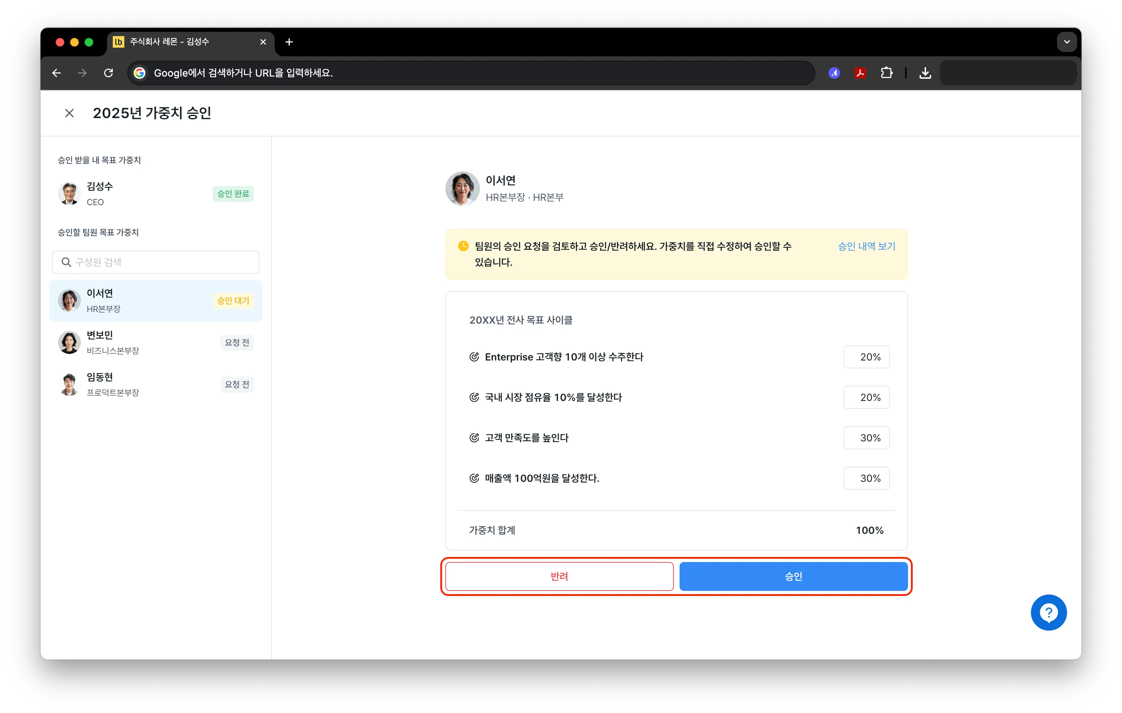Open the Adobe Acrobat extension icon
Image resolution: width=1122 pixels, height=713 pixels.
[860, 73]
